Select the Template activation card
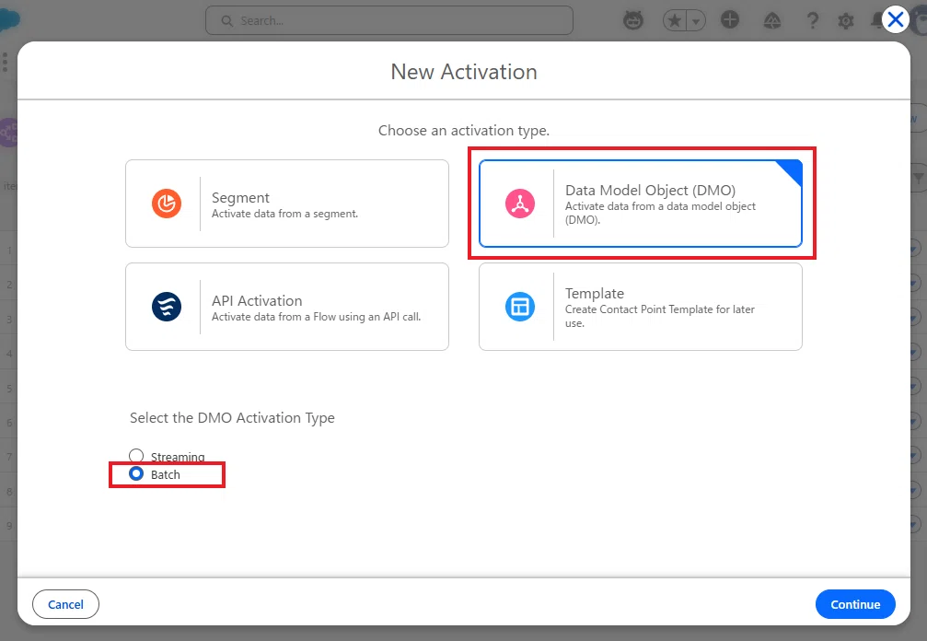The width and height of the screenshot is (927, 641). [x=641, y=307]
